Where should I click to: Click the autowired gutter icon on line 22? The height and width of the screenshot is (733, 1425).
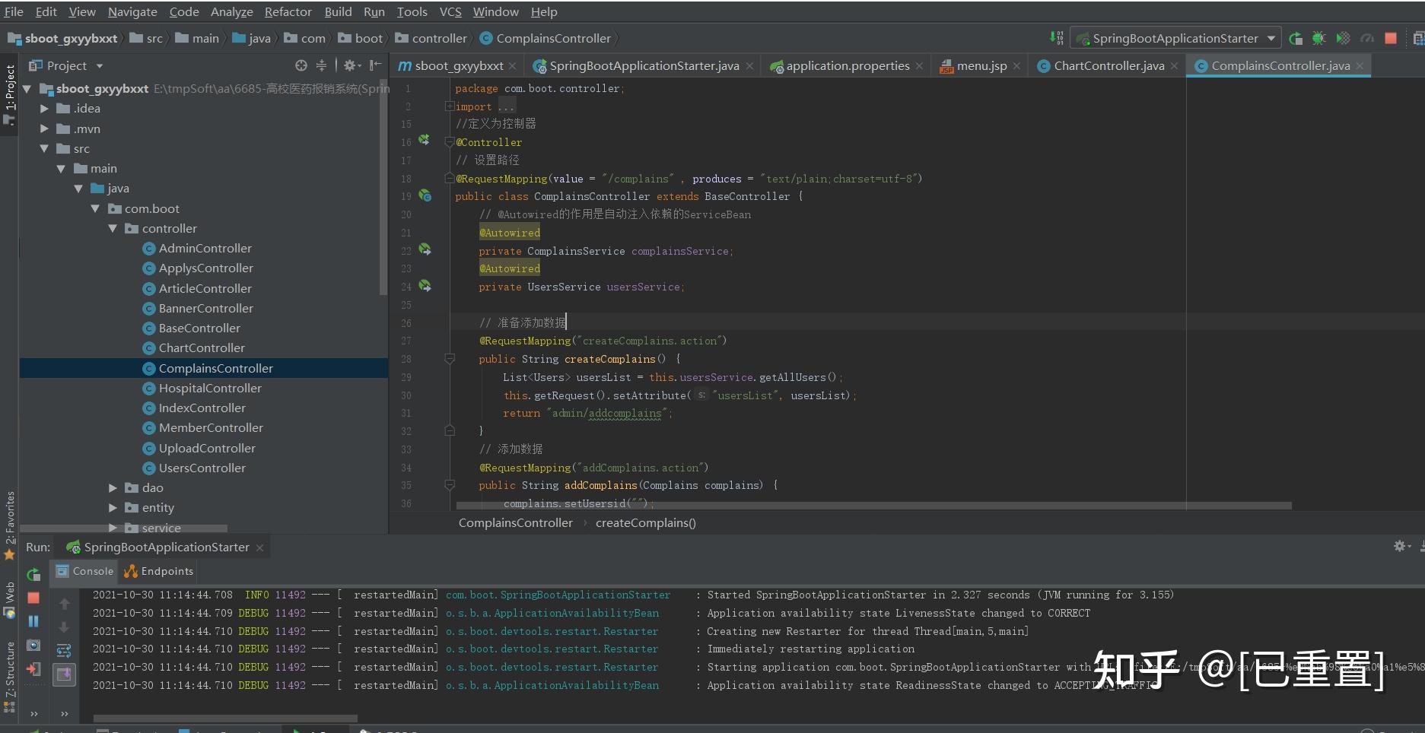pos(425,249)
